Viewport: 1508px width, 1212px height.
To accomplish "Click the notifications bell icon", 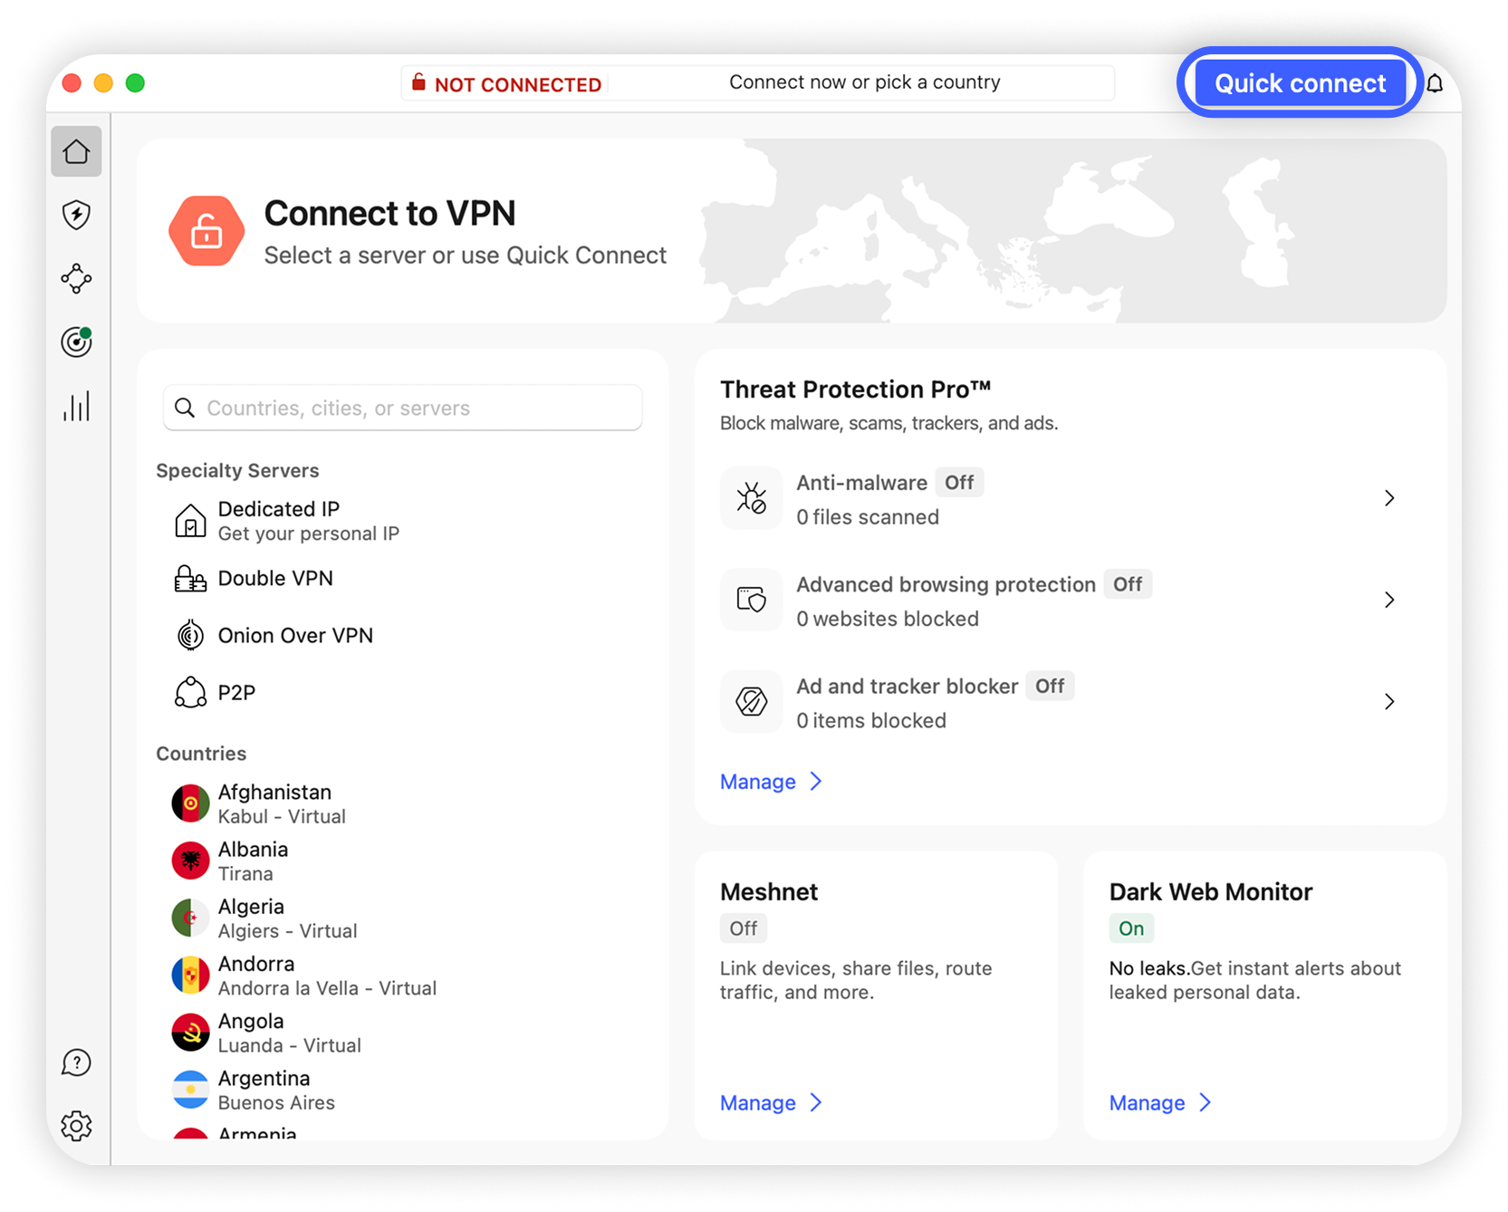I will (x=1436, y=83).
